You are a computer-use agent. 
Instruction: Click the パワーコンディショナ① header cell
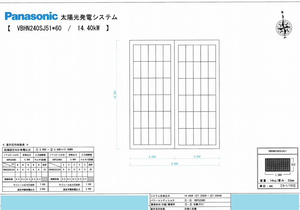click(11, 155)
